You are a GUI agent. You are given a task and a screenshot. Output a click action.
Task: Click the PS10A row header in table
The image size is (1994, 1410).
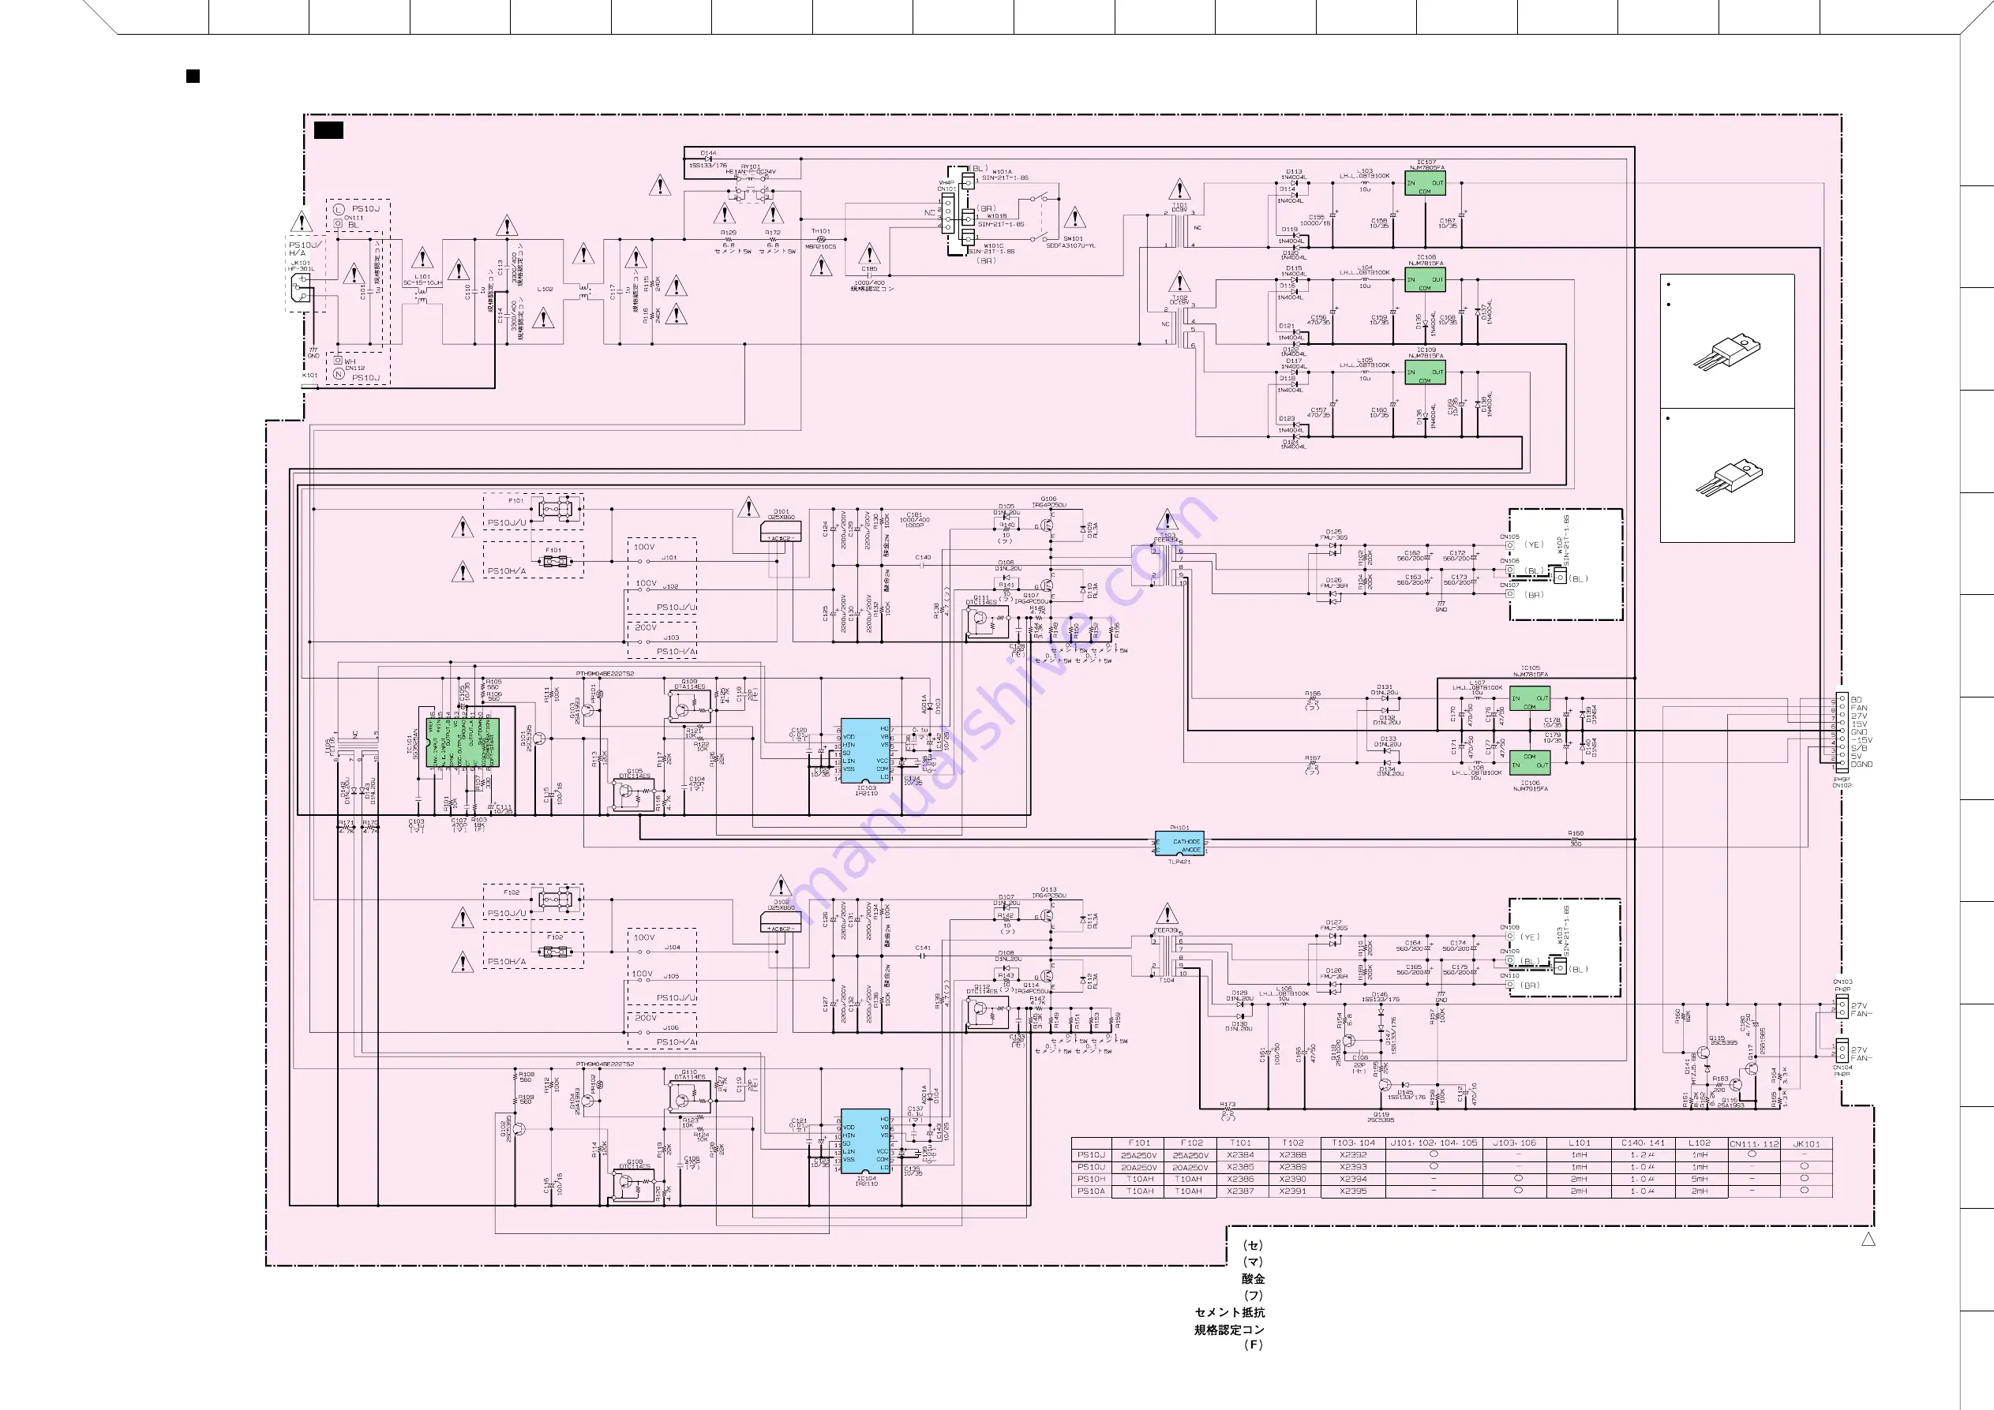1091,1191
